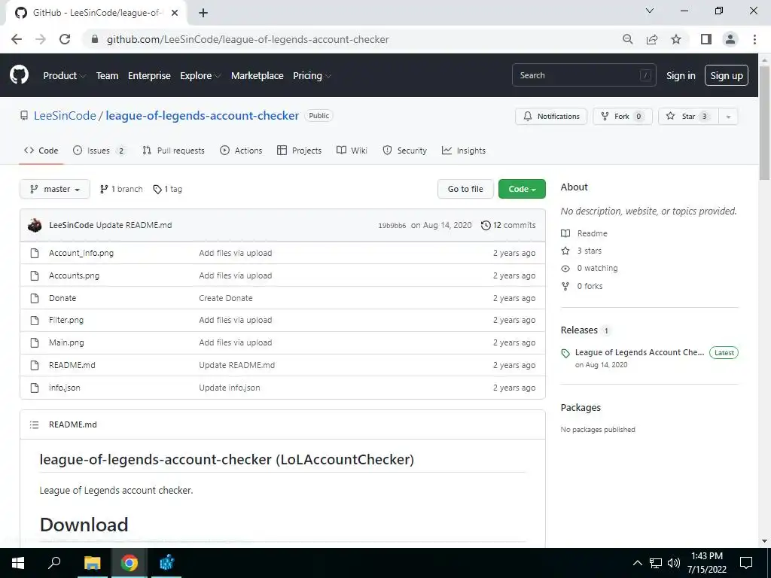Click the clock icon next to 12 commits

(x=486, y=225)
